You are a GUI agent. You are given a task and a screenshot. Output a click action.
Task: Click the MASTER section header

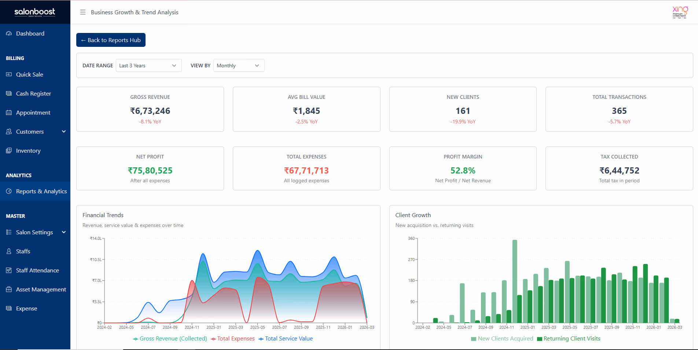[x=15, y=216]
